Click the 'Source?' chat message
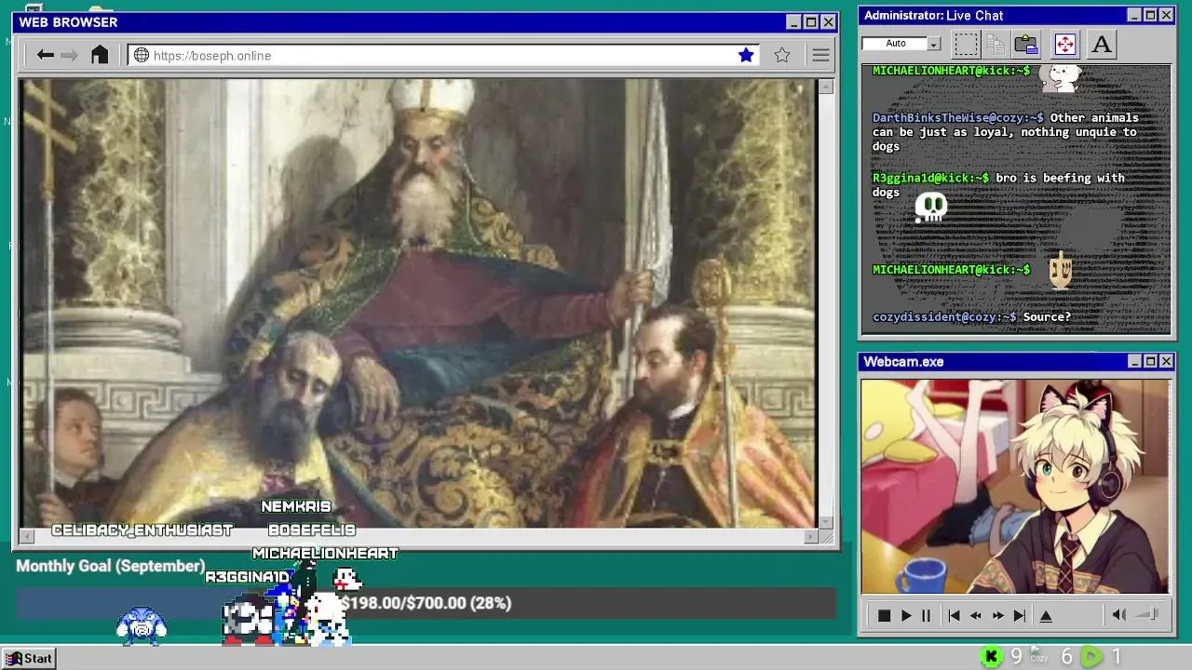This screenshot has width=1192, height=670. point(1048,317)
